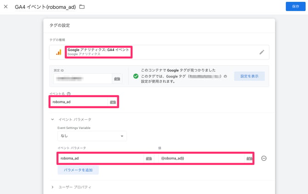Click the folder icon beside the tag name

coord(82,7)
